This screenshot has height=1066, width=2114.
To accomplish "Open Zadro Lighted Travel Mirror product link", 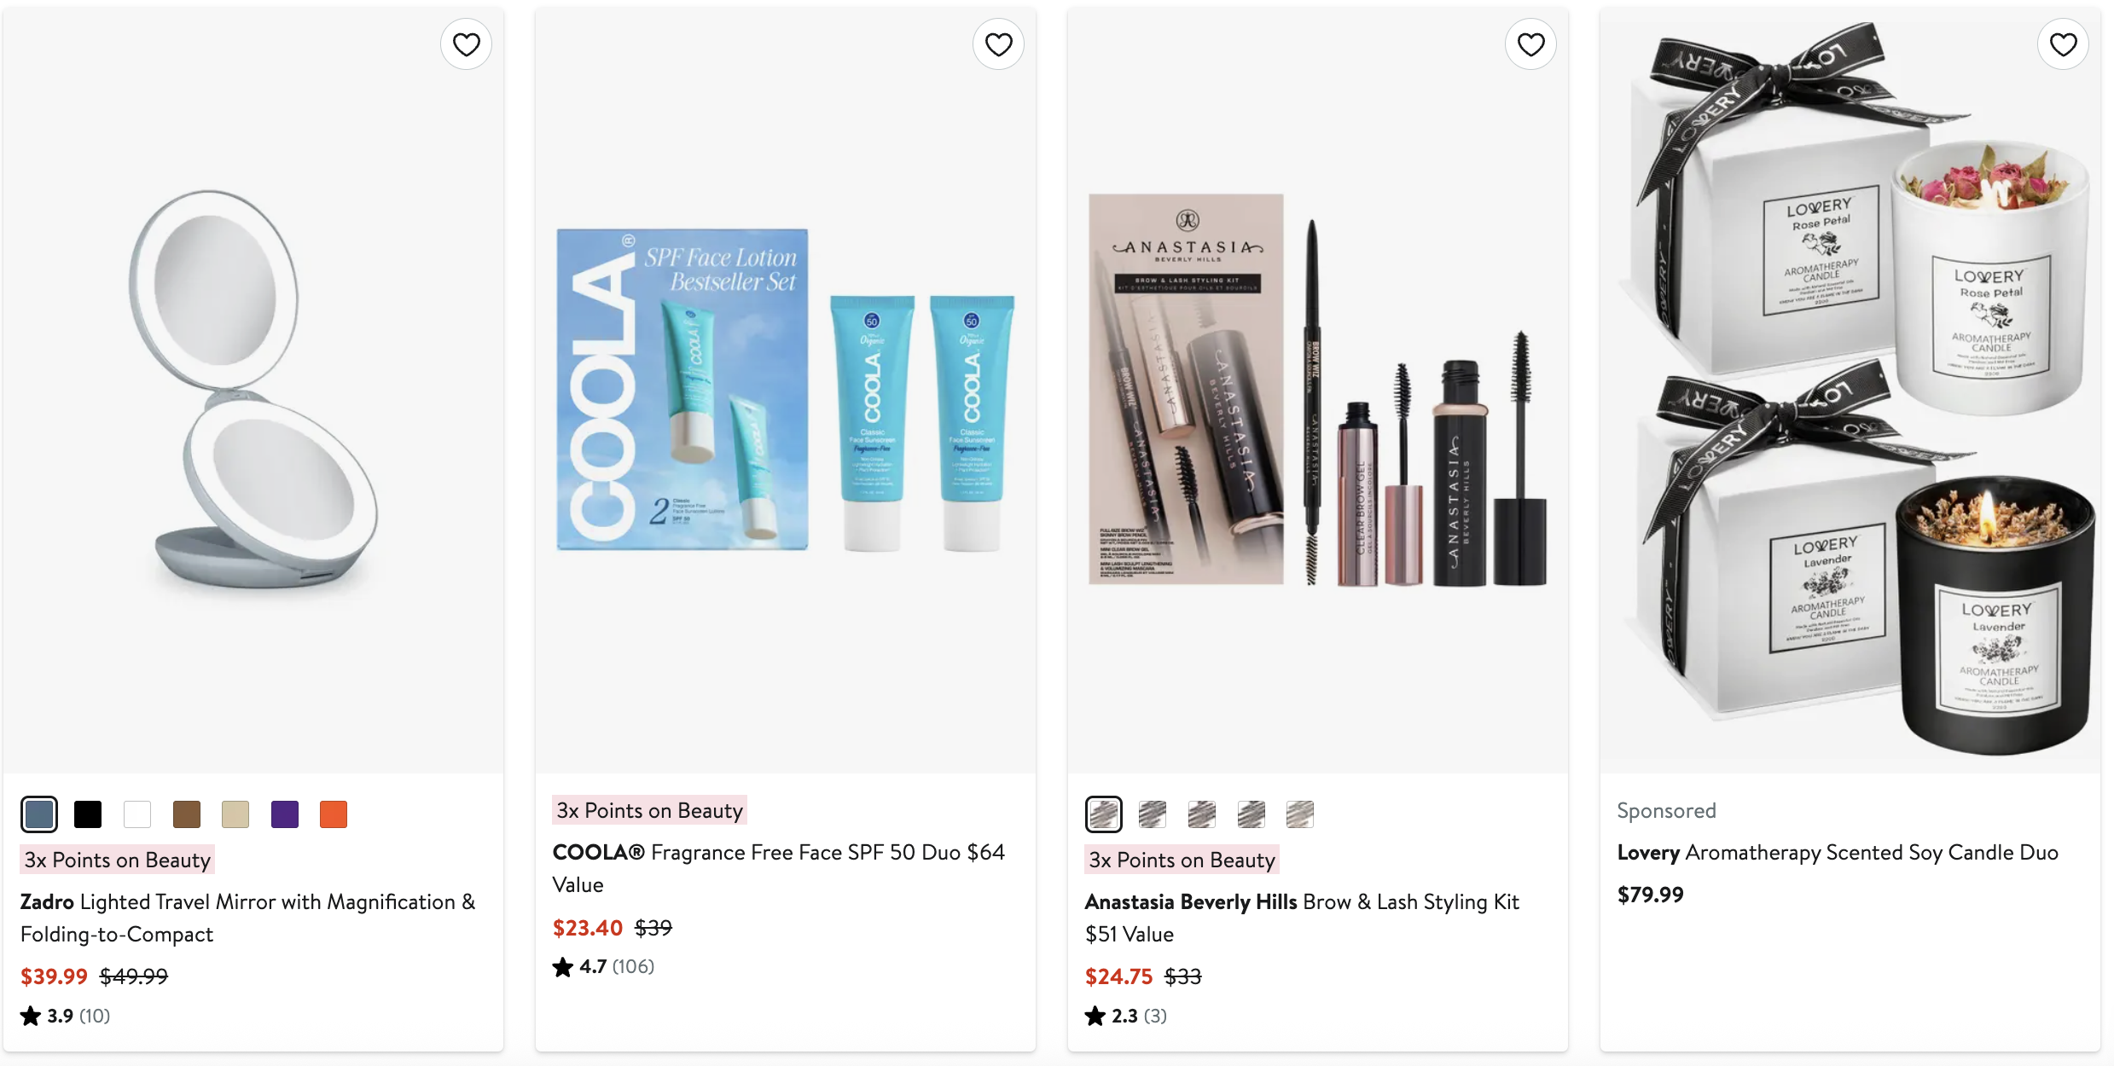I will 247,918.
